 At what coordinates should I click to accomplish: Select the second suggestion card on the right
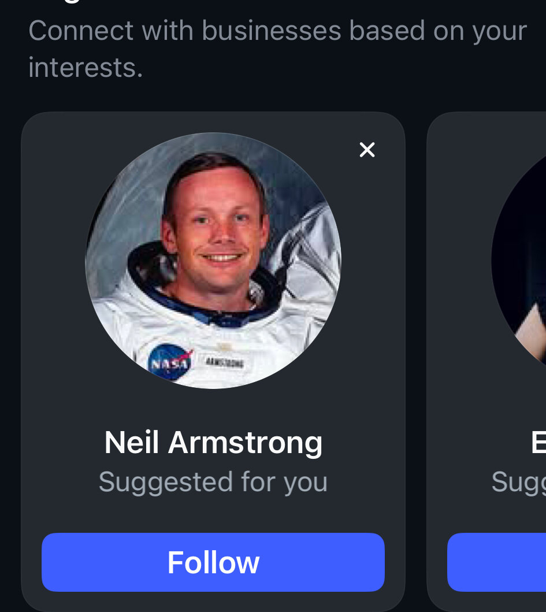coord(486,362)
